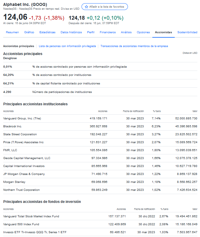Click Blackrock's value 45.396.985.598
Screen dimensions: 200x237
(186, 126)
